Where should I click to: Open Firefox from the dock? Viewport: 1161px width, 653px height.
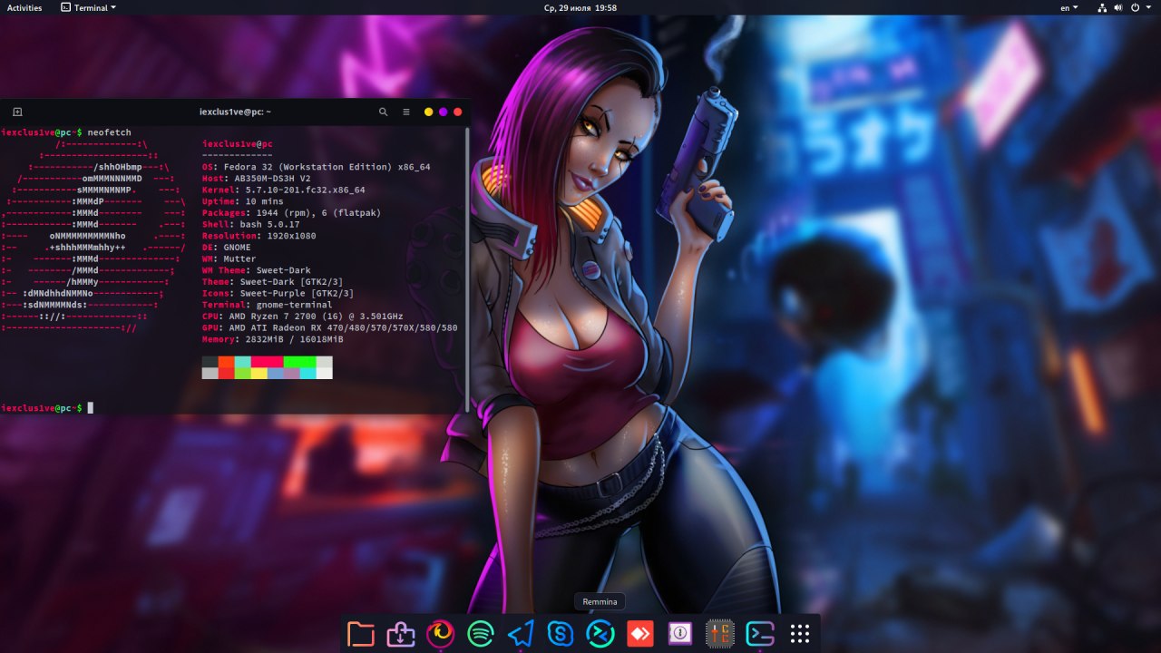pos(441,634)
